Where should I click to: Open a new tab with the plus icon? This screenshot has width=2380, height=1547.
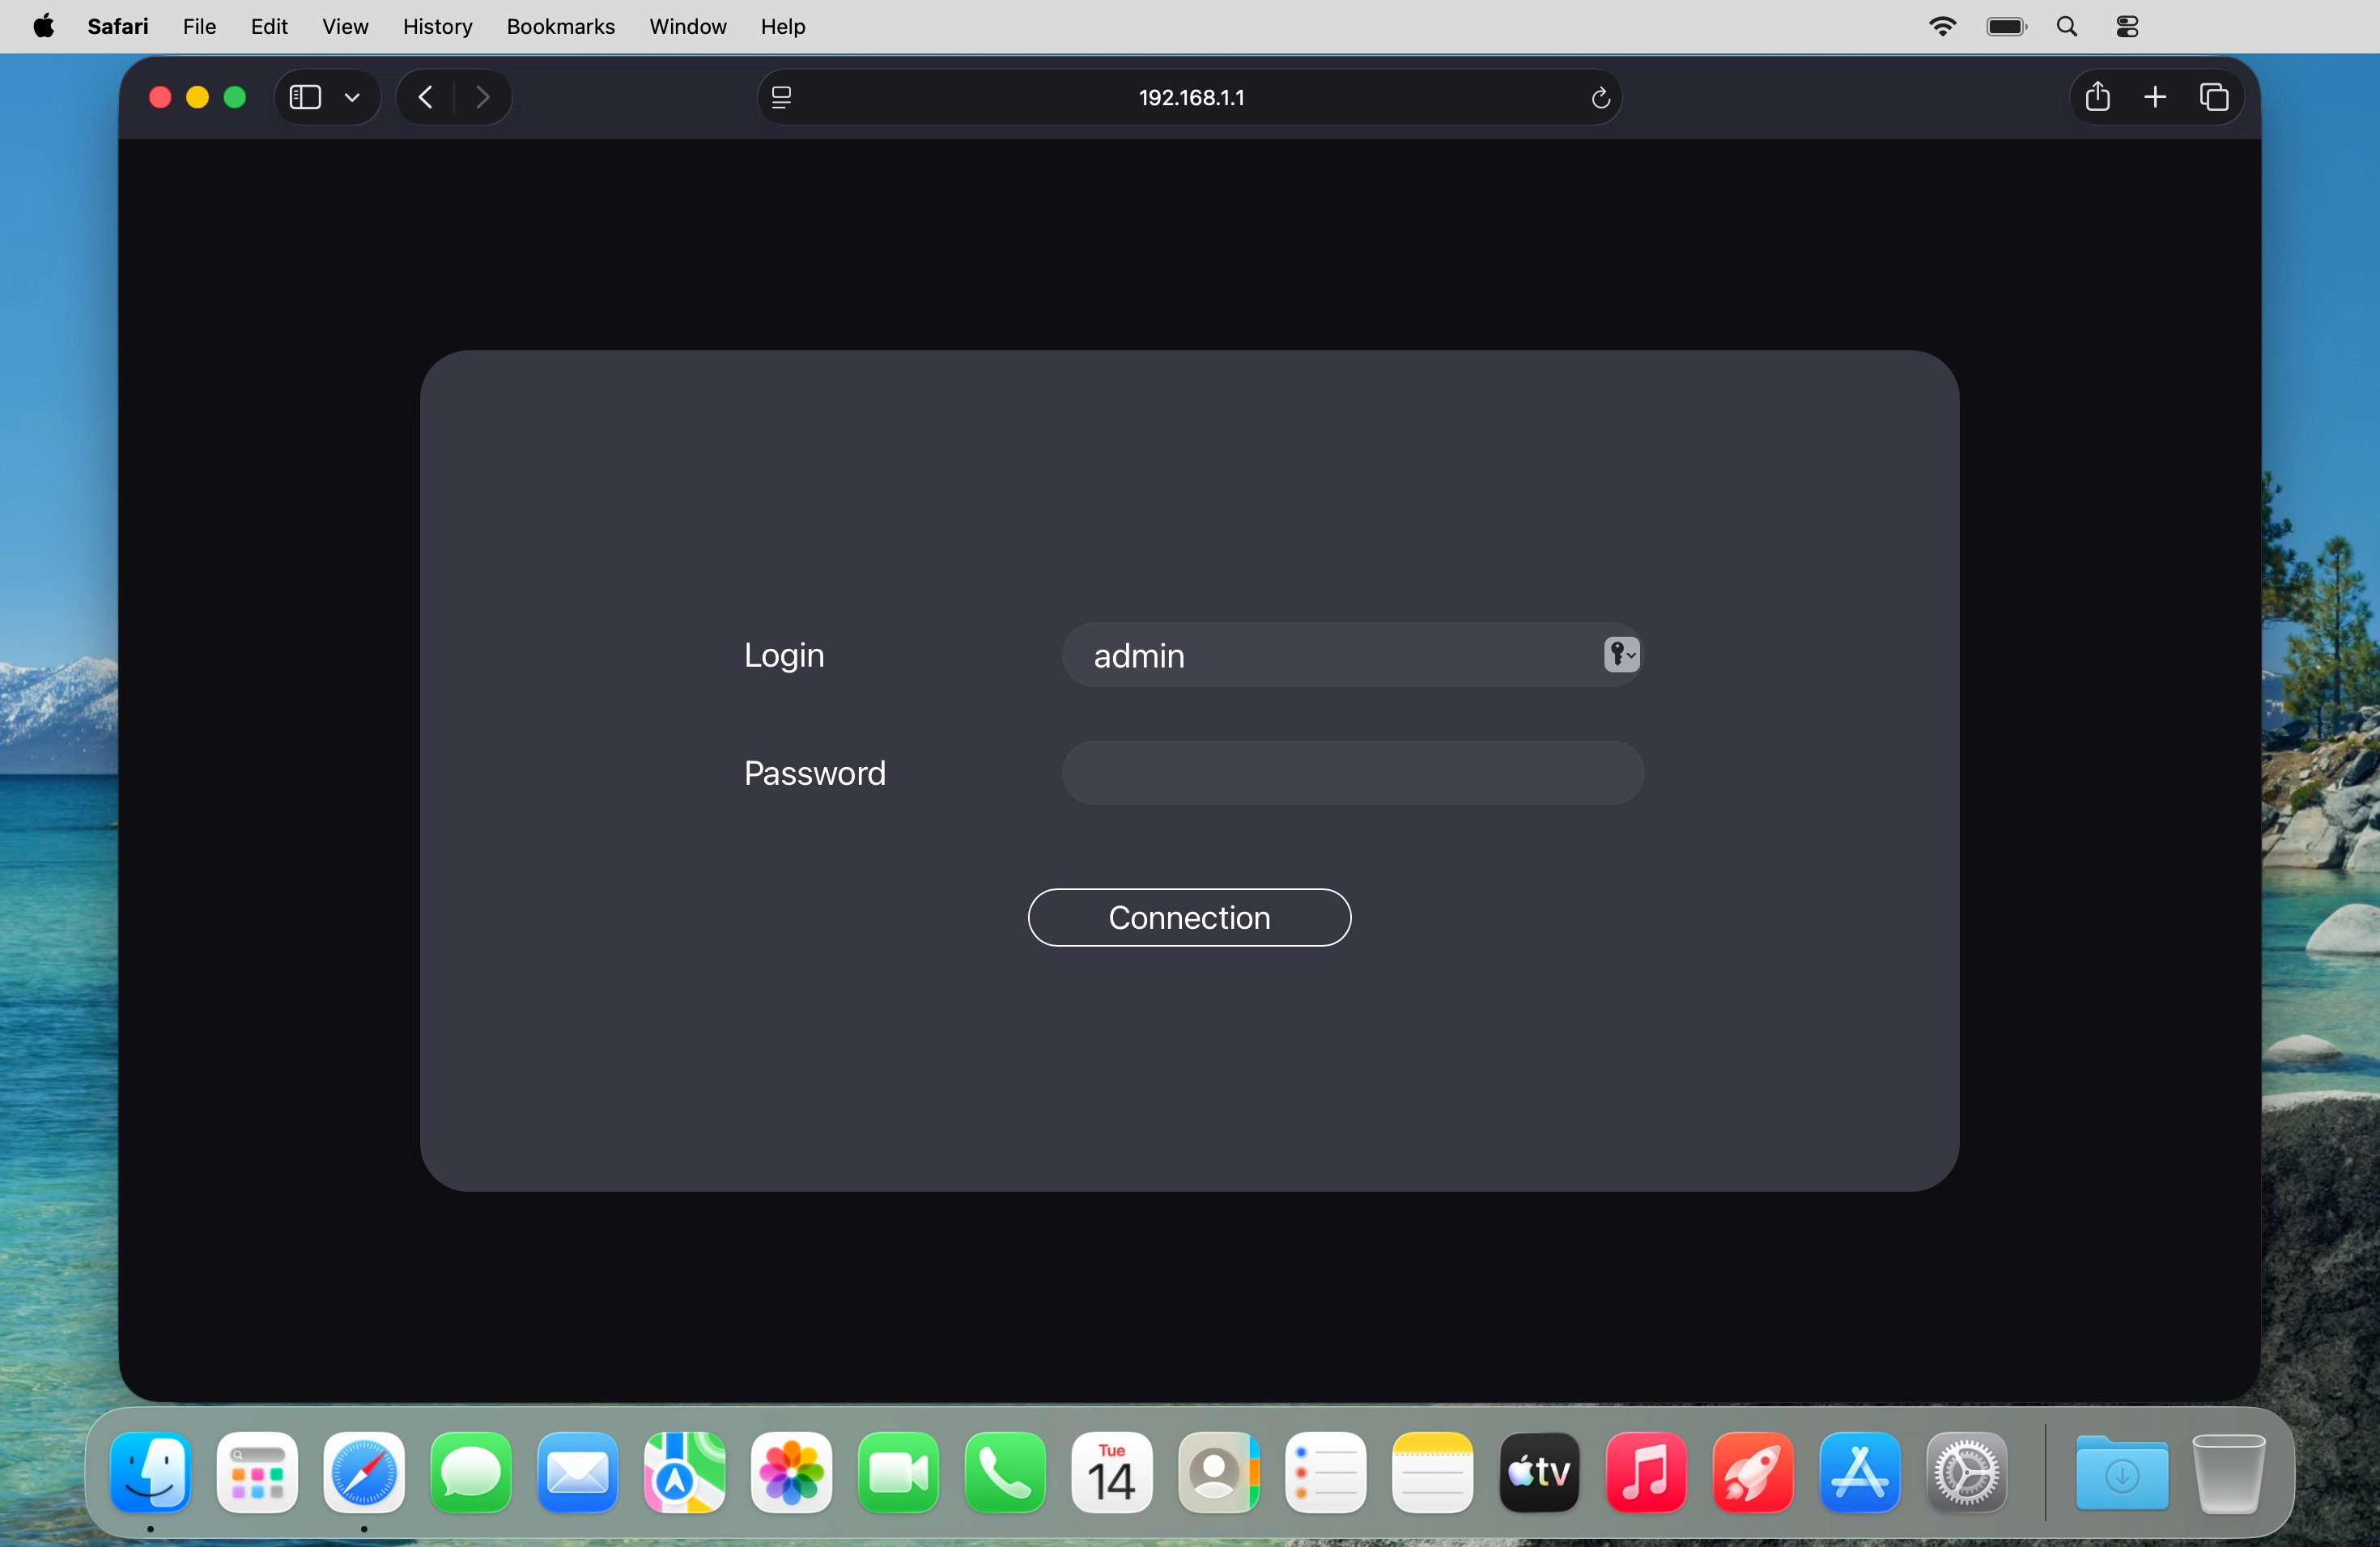point(2155,97)
